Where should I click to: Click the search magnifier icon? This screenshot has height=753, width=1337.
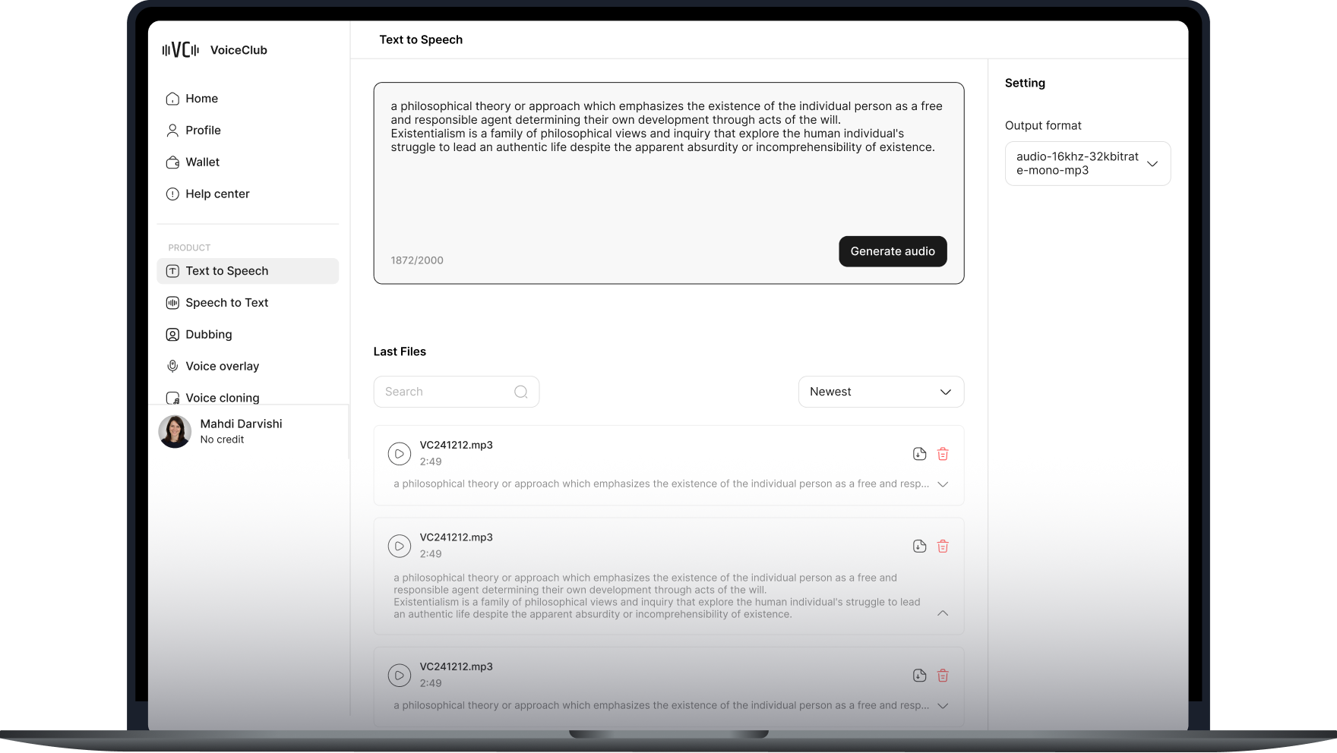tap(520, 392)
